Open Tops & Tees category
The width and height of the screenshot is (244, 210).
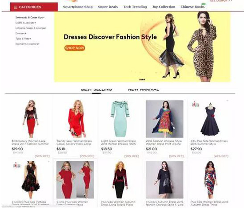coord(23,39)
